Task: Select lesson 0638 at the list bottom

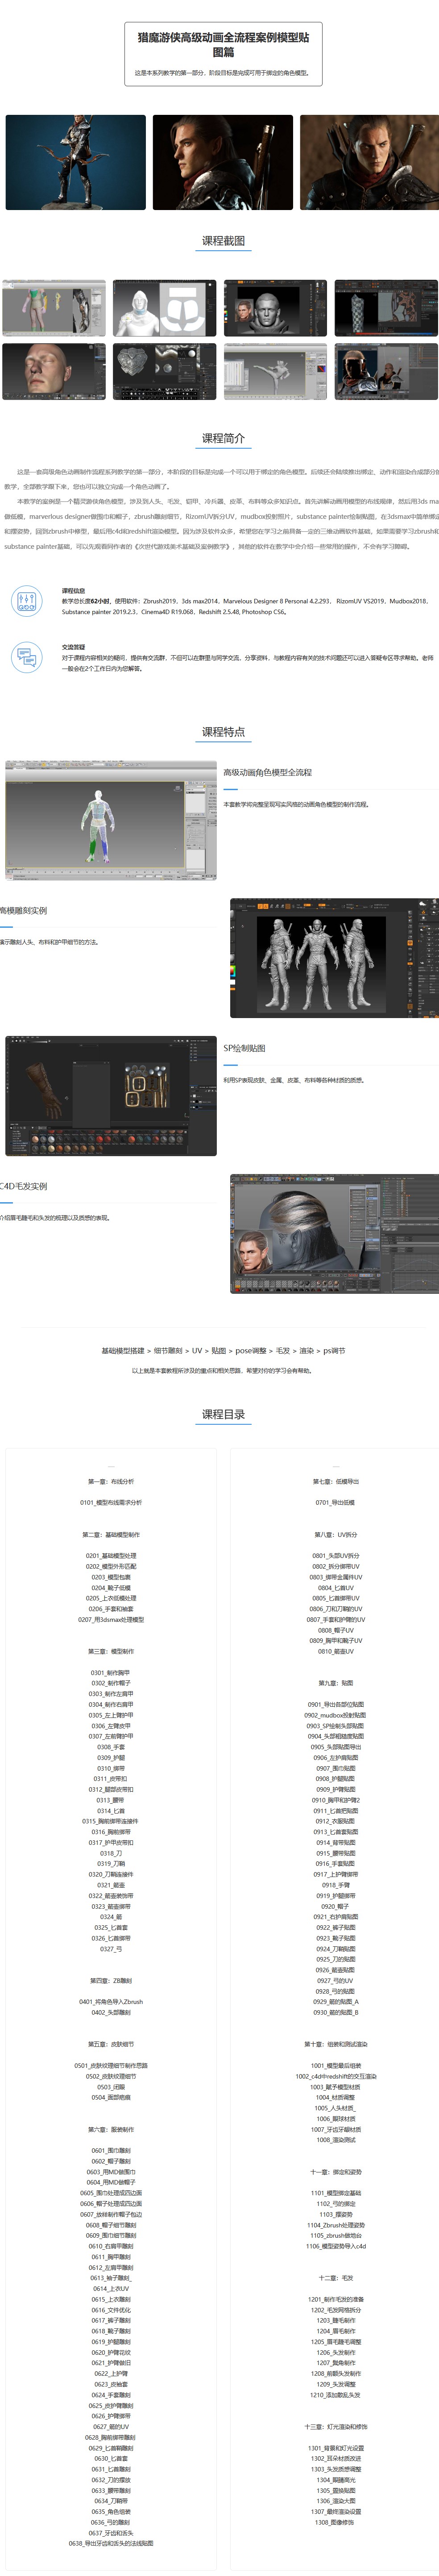Action: 111,2543
